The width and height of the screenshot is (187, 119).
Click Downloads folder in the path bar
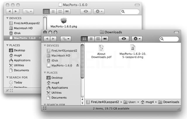(169, 102)
